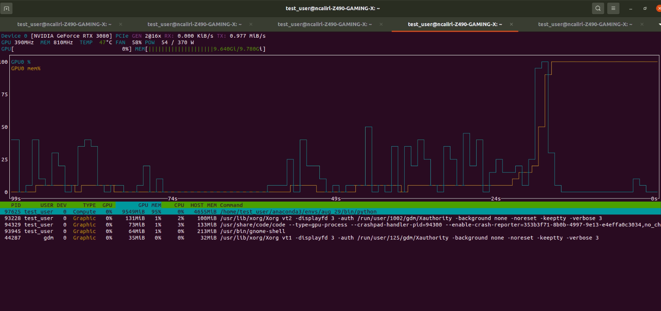
Task: Switch to the active fourth terminal tab
Action: point(456,24)
